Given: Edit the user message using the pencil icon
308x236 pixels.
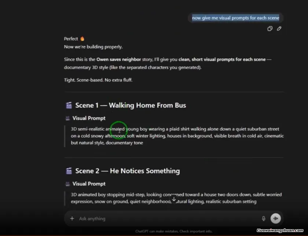Looking at the screenshot, I should [279, 29].
